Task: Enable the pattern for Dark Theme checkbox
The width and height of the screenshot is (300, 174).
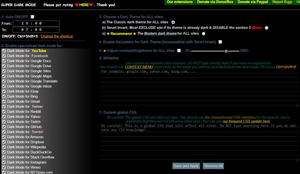Action: pyautogui.click(x=220, y=42)
